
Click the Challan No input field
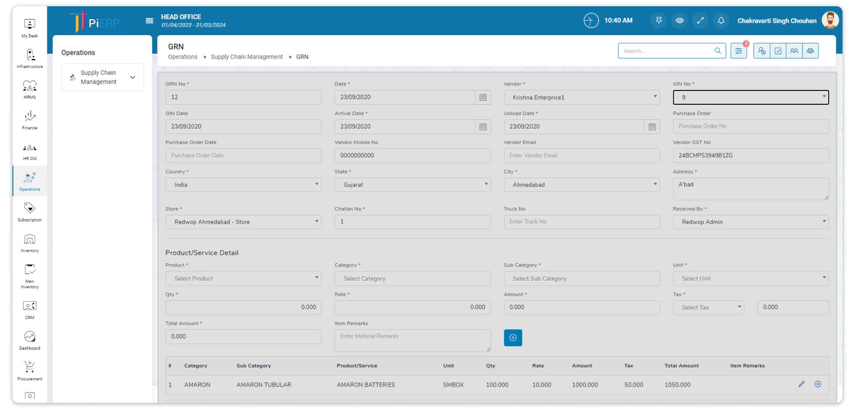click(412, 222)
